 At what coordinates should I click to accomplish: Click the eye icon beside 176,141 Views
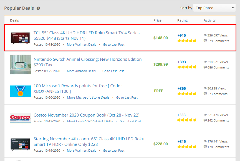[205, 141]
